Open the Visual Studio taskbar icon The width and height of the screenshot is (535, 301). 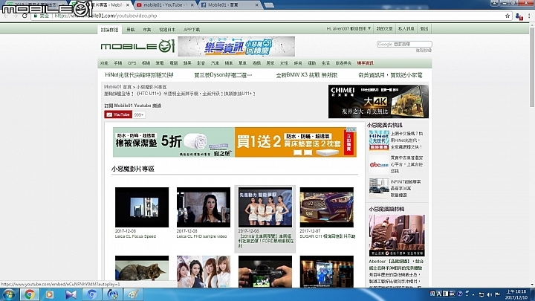click(71, 294)
